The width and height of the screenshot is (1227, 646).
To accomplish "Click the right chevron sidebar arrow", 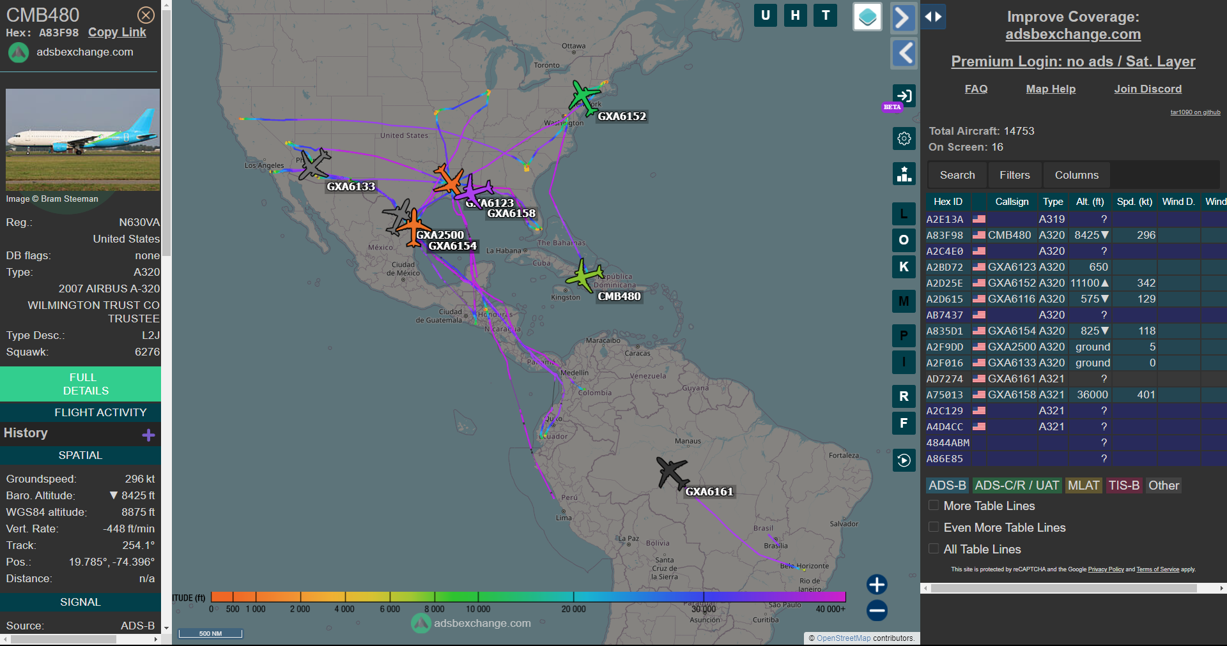I will click(x=904, y=17).
